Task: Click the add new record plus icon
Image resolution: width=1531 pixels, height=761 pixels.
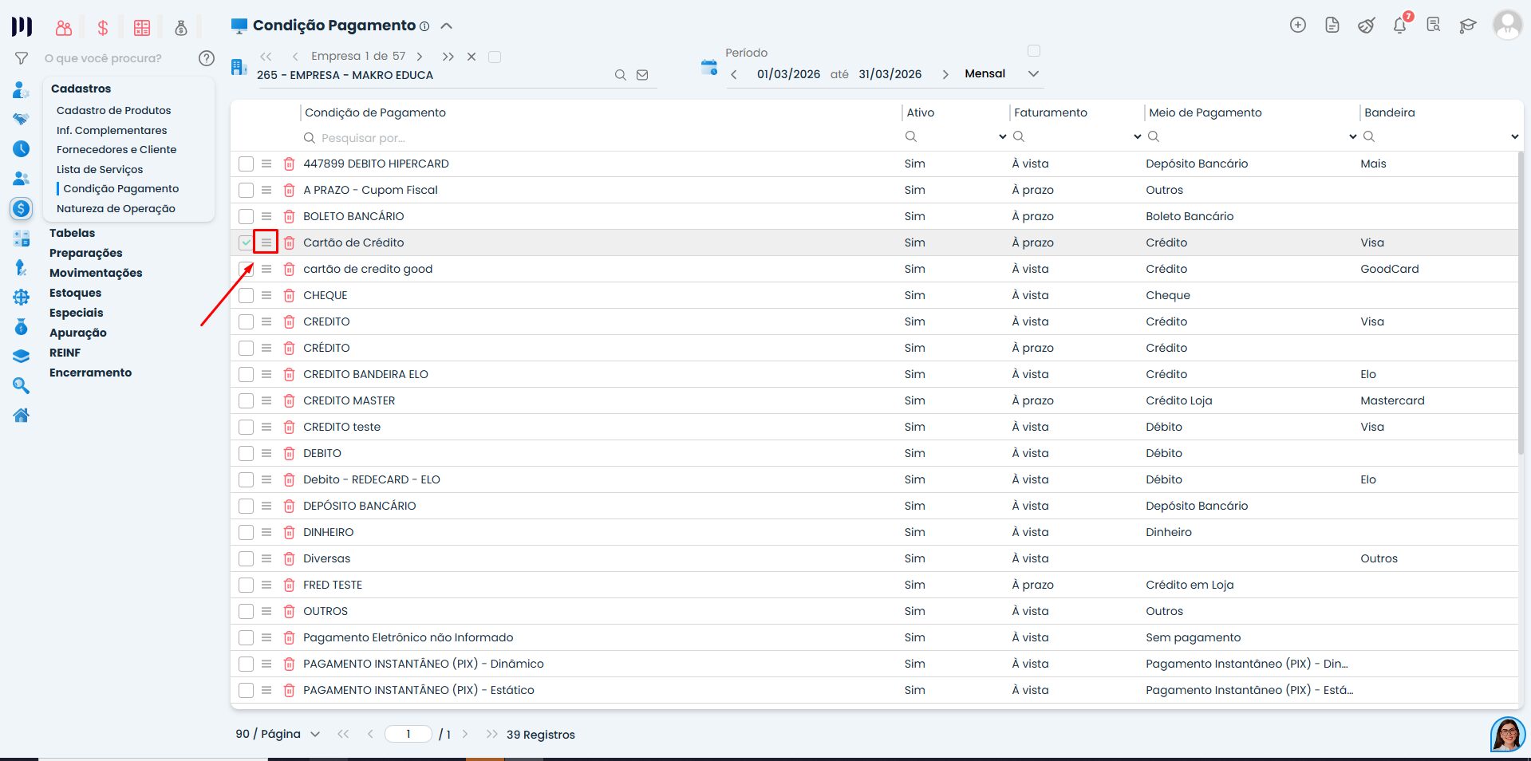Action: 1298,26
